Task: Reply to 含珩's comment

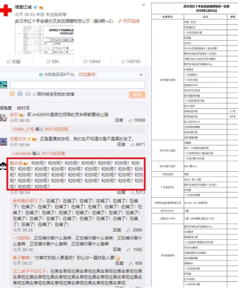Action: click(119, 120)
